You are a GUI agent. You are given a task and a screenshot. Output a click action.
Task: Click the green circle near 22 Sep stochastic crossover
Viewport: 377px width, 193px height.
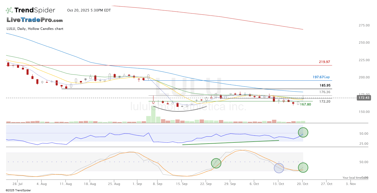coord(216,163)
